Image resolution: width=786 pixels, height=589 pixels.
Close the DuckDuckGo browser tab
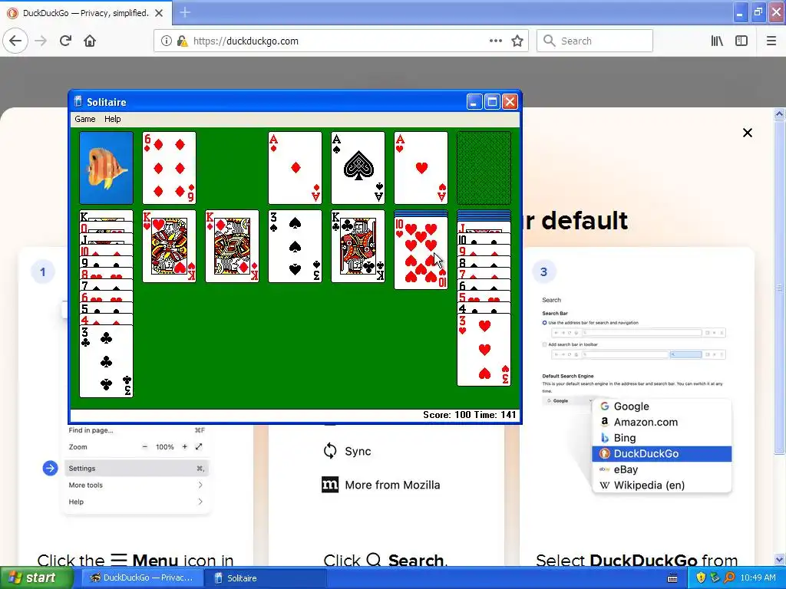click(159, 13)
